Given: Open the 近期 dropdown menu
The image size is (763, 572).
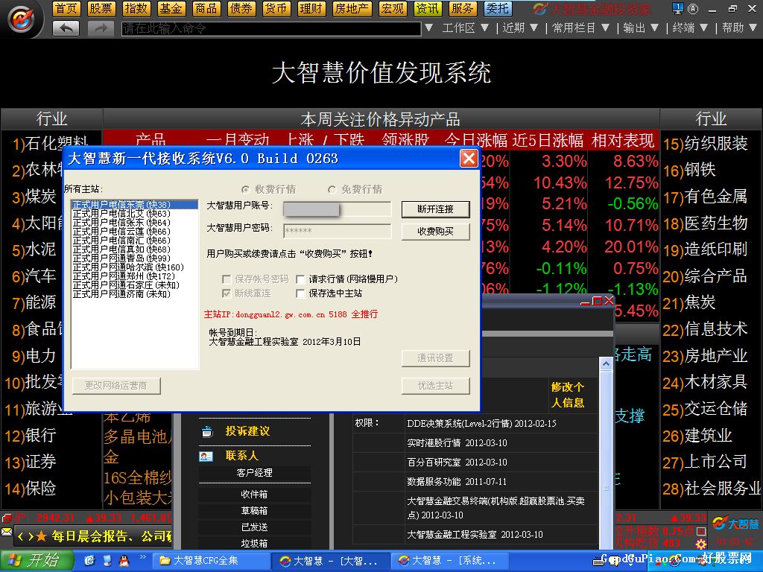Looking at the screenshot, I should tap(519, 28).
